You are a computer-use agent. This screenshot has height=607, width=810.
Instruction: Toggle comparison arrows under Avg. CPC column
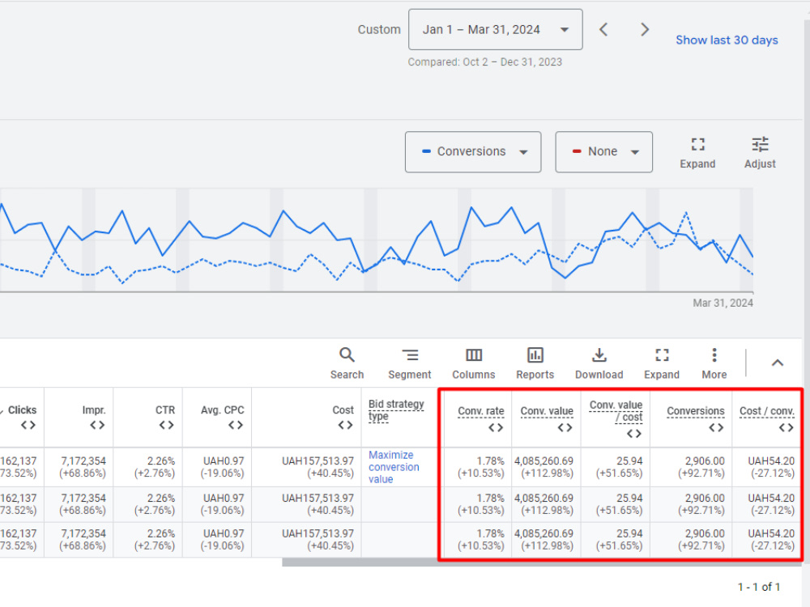pos(236,426)
